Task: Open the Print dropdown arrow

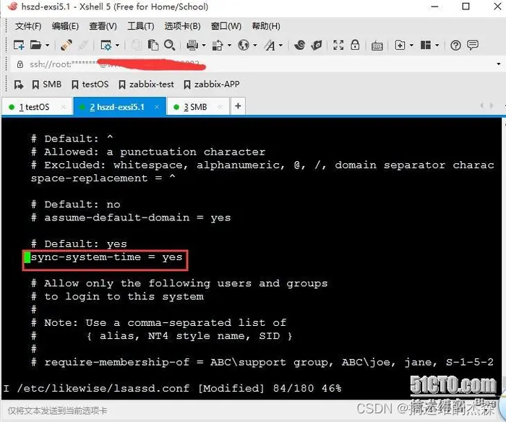Action: pyautogui.click(x=204, y=46)
